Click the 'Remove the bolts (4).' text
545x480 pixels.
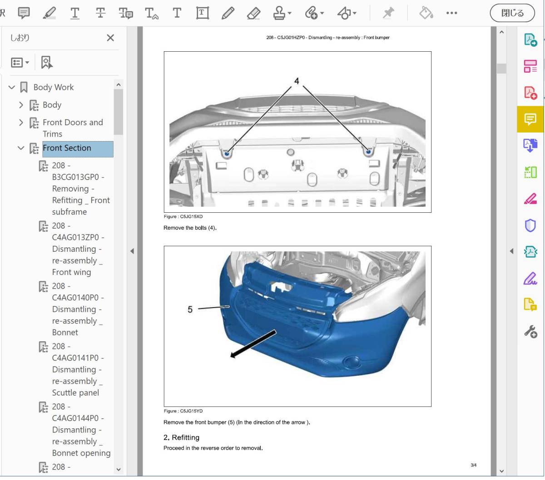(x=190, y=228)
